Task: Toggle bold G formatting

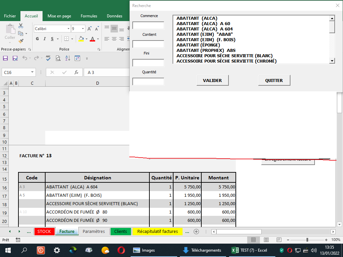Action: [x=37, y=39]
